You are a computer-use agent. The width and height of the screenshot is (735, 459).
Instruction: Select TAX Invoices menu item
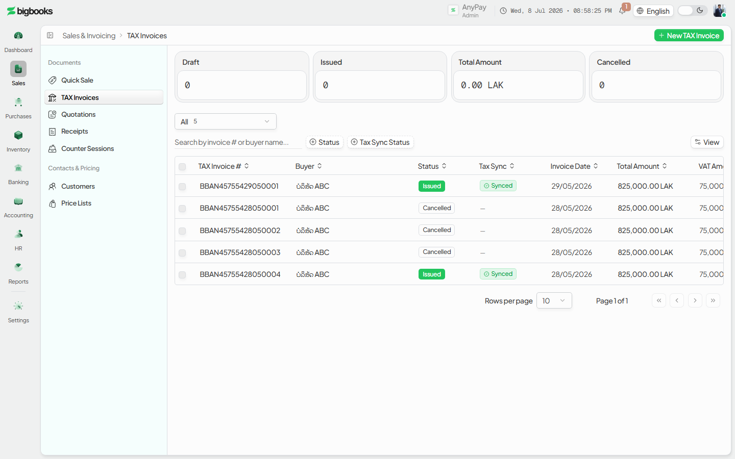(x=104, y=97)
